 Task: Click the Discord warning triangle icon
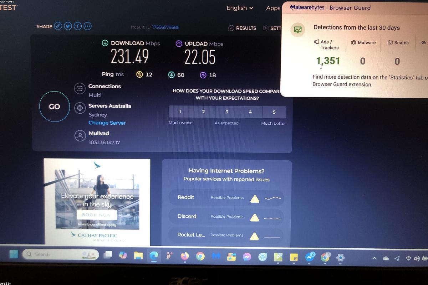pyautogui.click(x=254, y=217)
